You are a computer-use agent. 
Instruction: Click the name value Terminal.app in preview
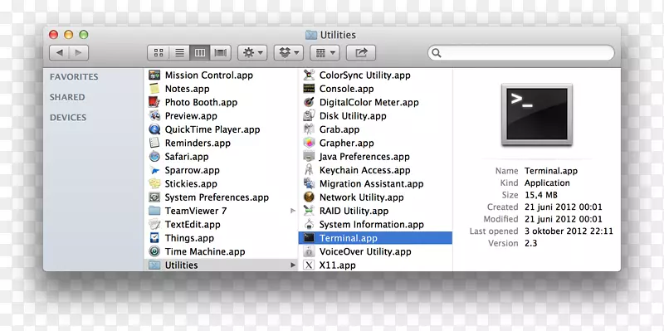tap(551, 171)
